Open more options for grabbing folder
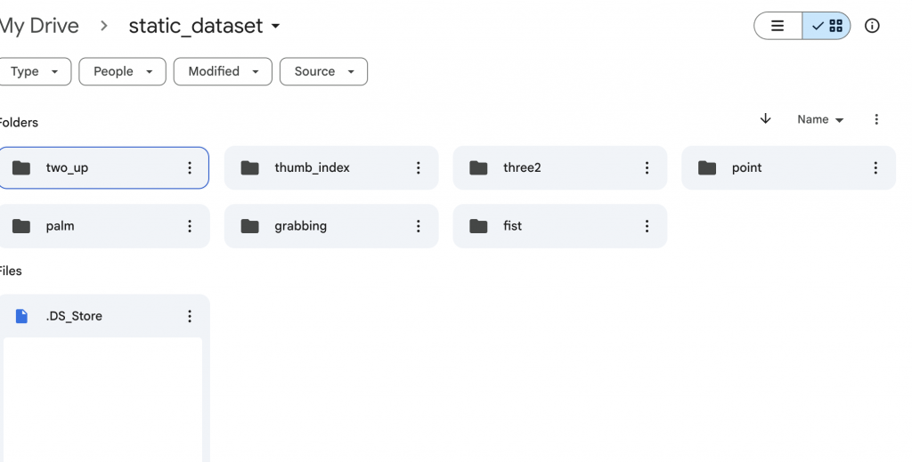The image size is (912, 462). pos(419,226)
